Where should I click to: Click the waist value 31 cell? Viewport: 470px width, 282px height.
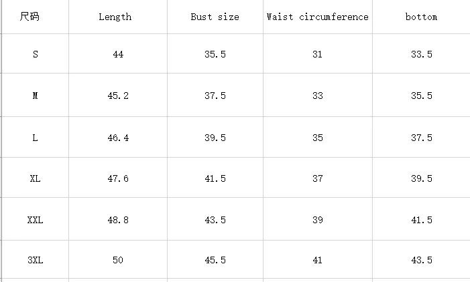tap(317, 54)
